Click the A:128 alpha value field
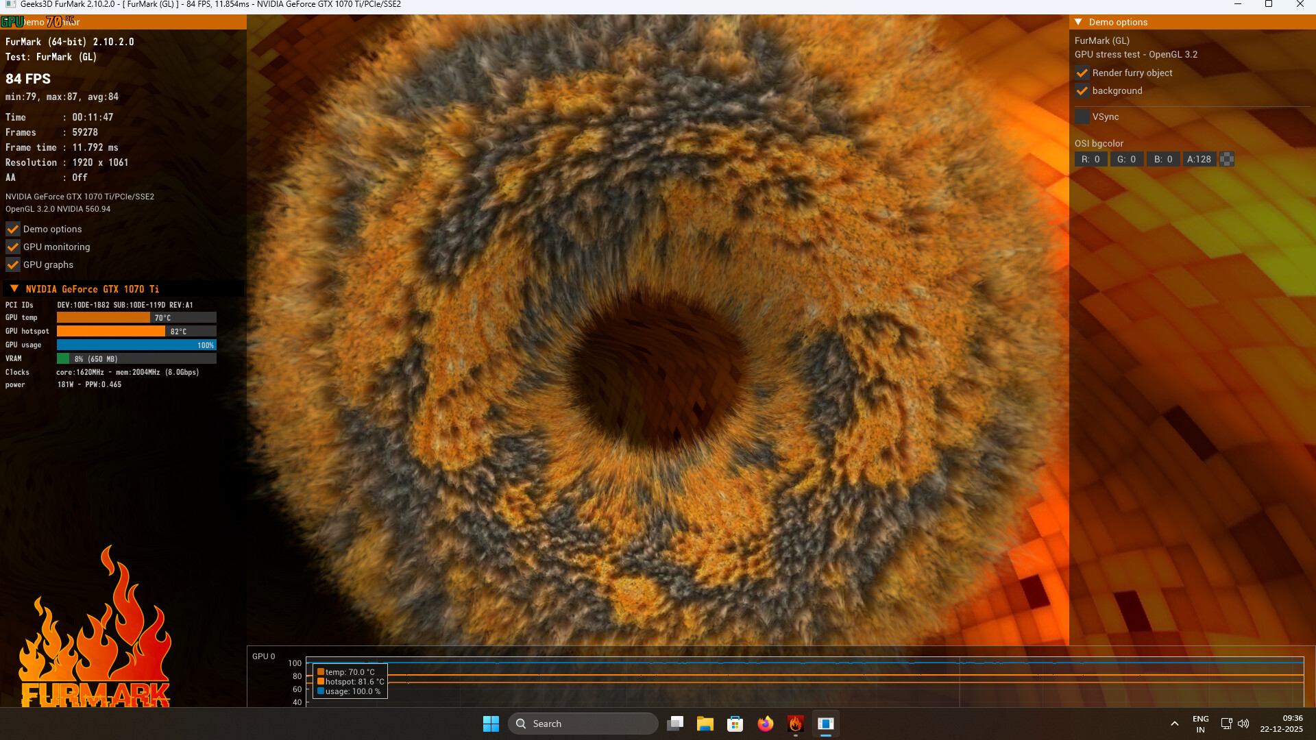1316x740 pixels. 1199,159
